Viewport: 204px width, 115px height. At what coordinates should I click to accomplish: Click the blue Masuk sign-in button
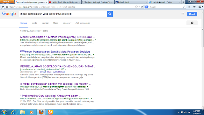(192, 14)
